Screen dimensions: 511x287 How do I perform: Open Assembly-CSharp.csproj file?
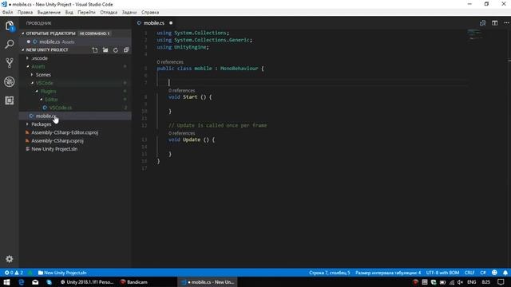click(x=57, y=141)
